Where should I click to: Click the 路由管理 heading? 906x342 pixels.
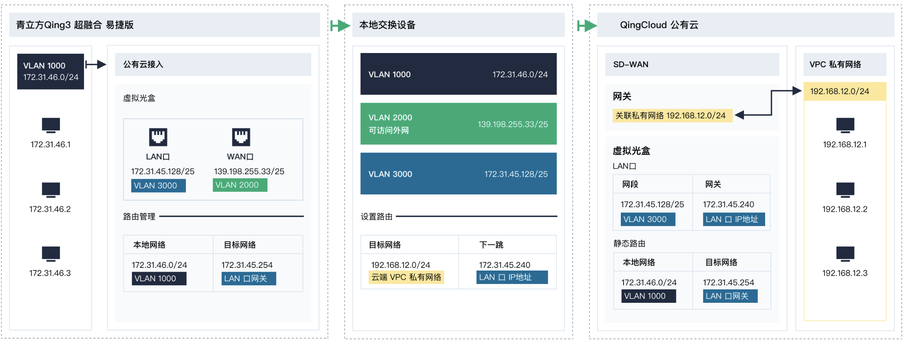point(139,216)
